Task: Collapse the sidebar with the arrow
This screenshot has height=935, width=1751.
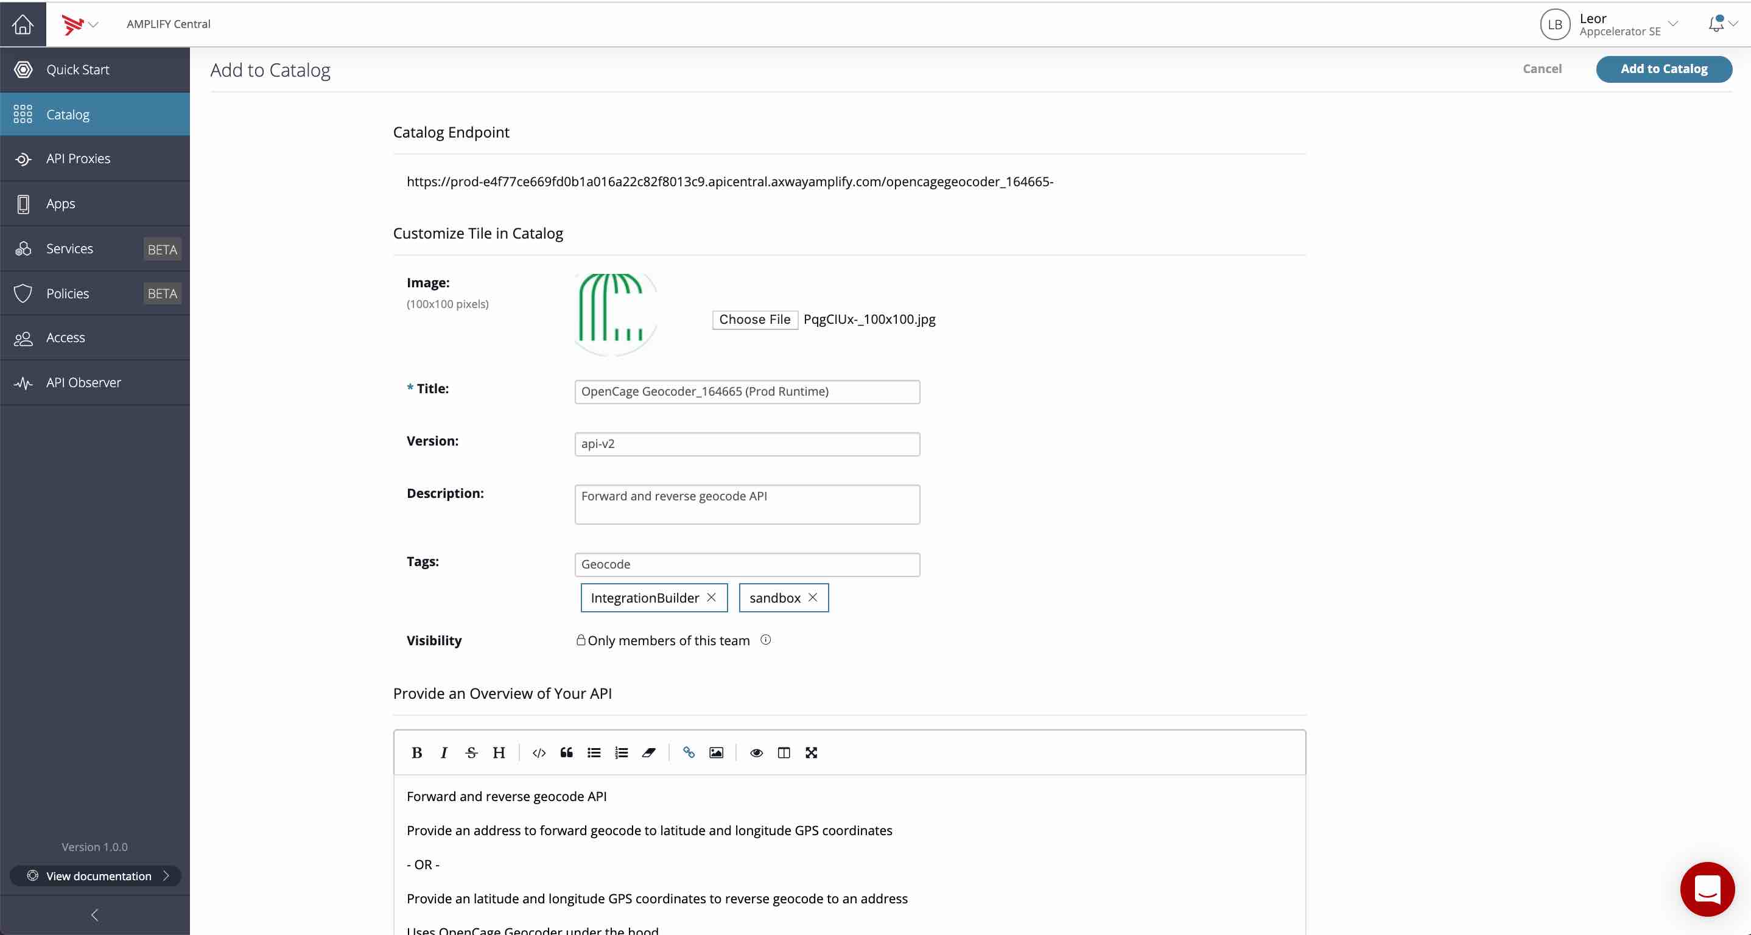Action: pos(94,915)
